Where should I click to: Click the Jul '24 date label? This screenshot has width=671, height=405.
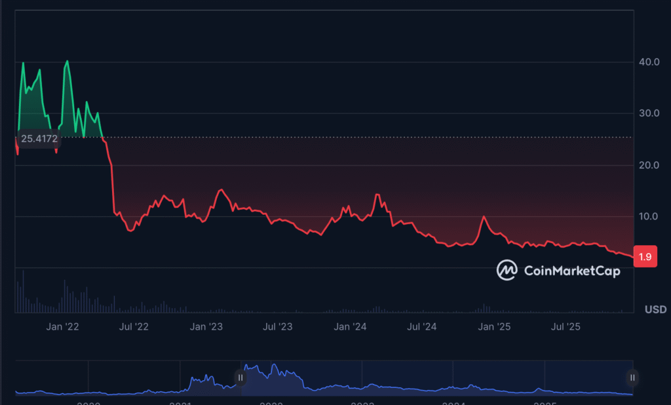[x=421, y=326]
